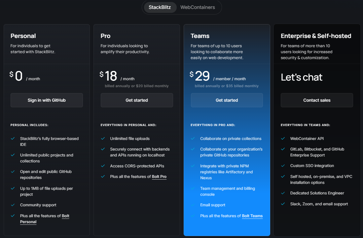Click checkmark beside Self hosted, on-premise, and VPC
The width and height of the screenshot is (363, 238).
[283, 177]
